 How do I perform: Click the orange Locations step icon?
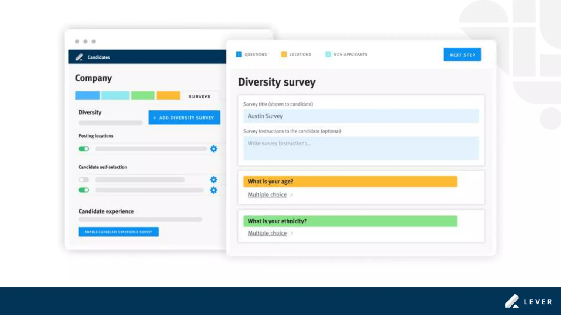click(284, 54)
